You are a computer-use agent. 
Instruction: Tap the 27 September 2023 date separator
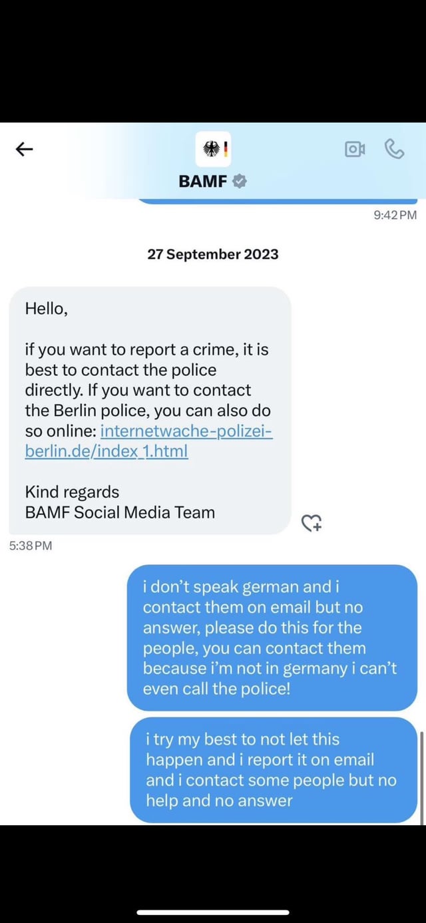point(213,254)
